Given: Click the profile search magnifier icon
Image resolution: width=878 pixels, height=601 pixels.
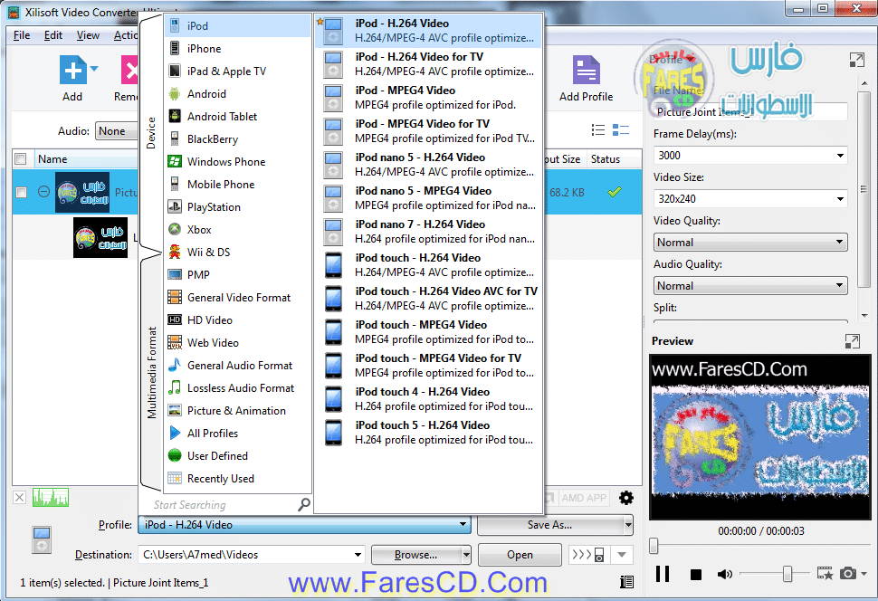Looking at the screenshot, I should pos(303,505).
